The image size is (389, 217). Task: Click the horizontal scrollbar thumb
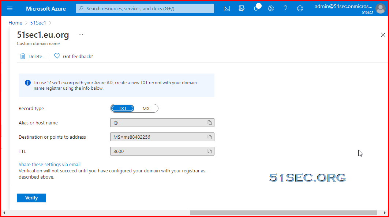click(284, 213)
